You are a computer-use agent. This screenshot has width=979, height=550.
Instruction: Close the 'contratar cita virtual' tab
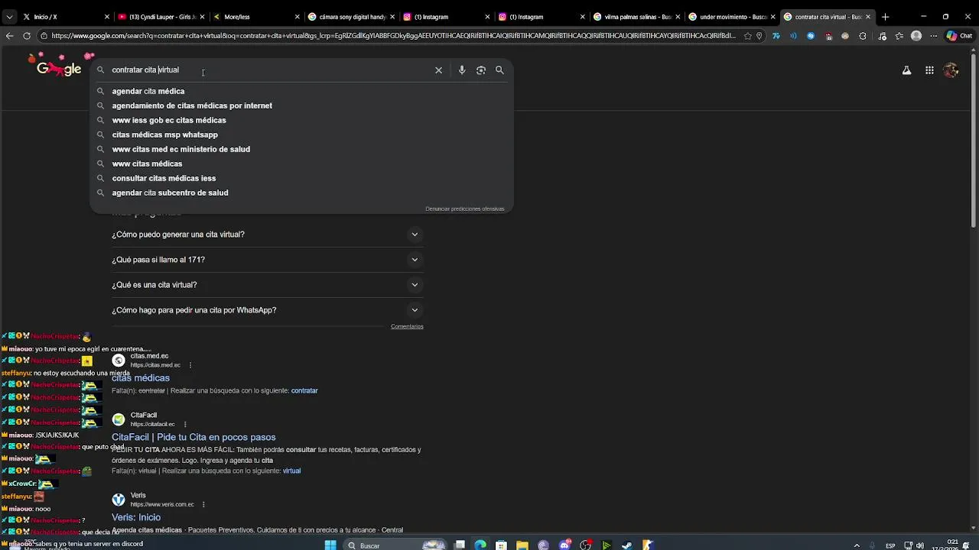[868, 17]
